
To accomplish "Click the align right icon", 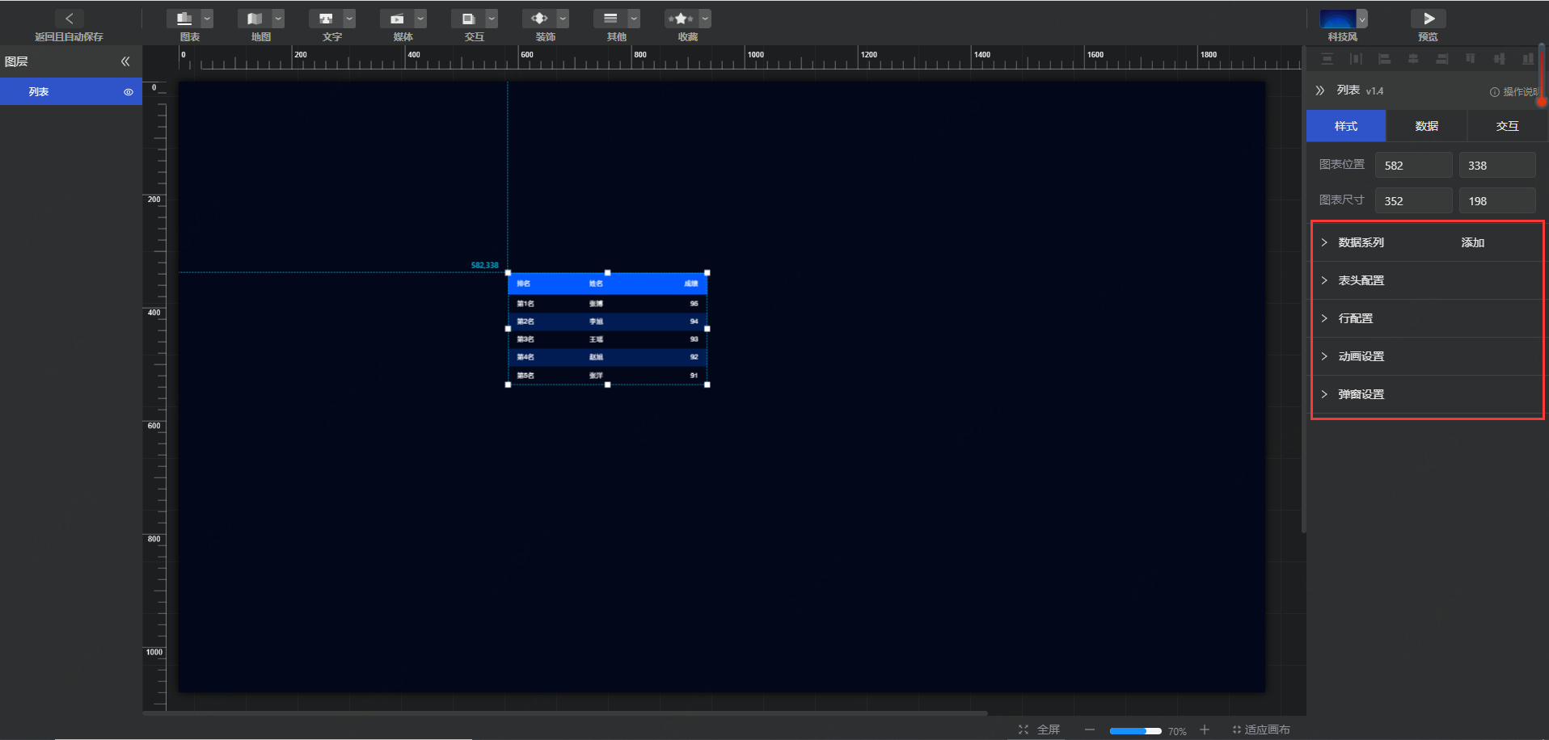I will 1441,59.
